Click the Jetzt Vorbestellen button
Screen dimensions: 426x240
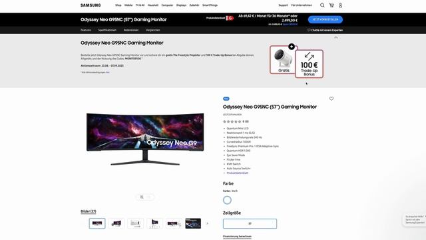tap(325, 19)
